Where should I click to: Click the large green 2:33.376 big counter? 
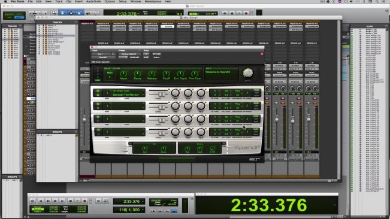269,205
